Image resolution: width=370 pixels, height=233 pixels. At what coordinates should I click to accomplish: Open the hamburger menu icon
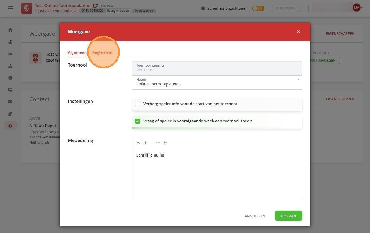click(x=11, y=8)
